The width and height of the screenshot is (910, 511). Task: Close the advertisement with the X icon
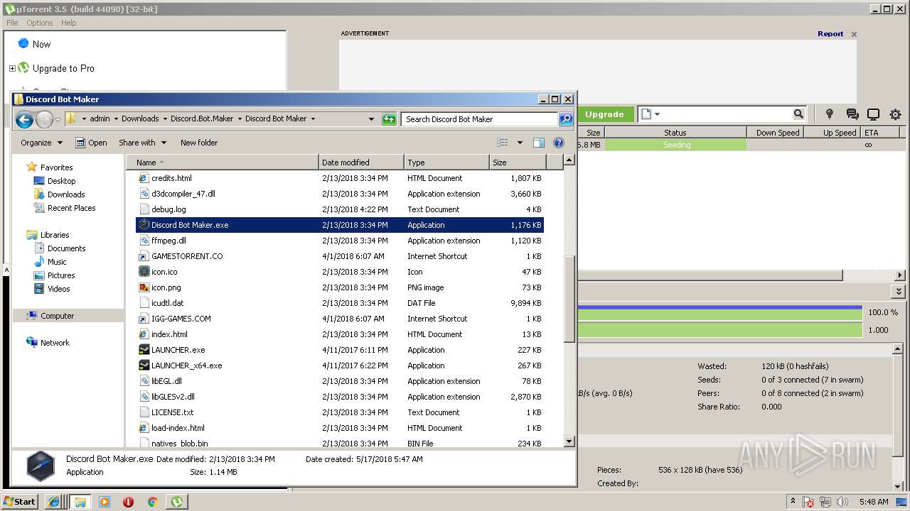coord(854,34)
